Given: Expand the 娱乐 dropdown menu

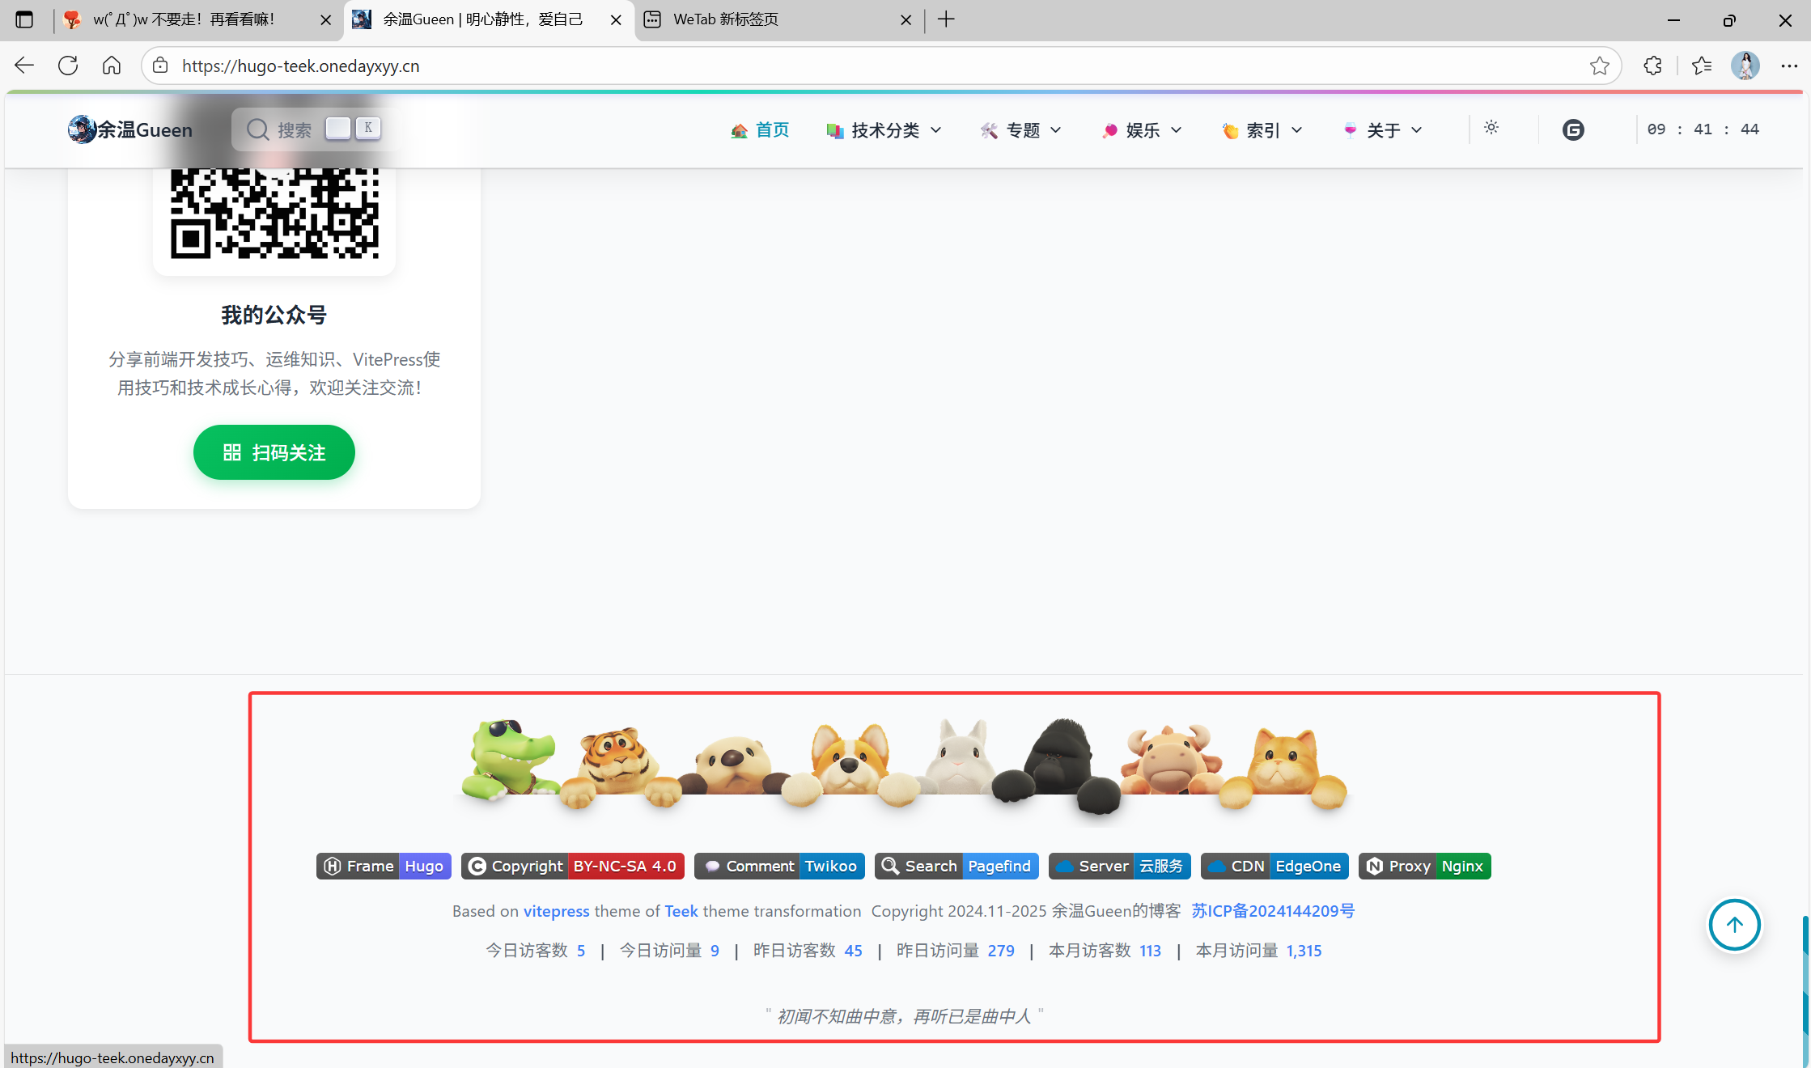Looking at the screenshot, I should coord(1142,130).
